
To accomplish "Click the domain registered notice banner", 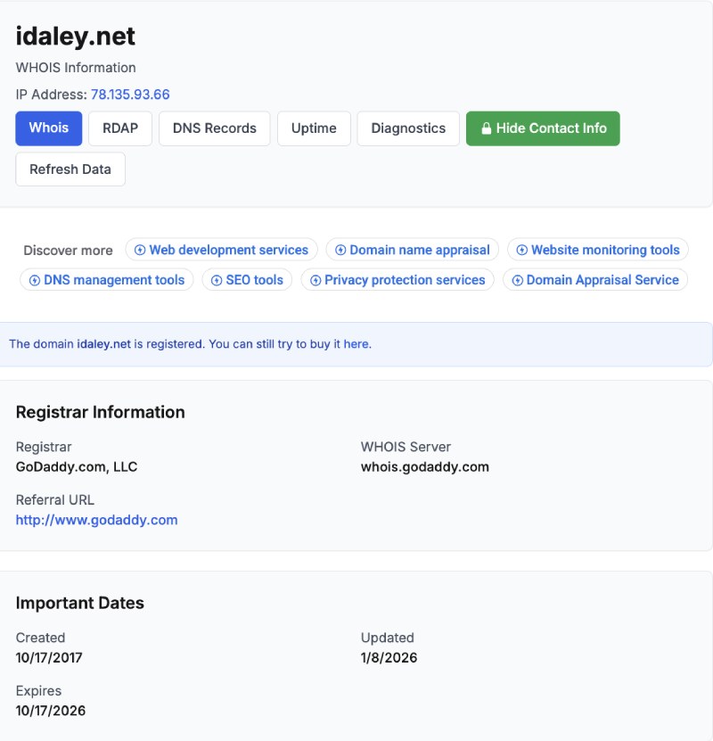I will click(356, 344).
